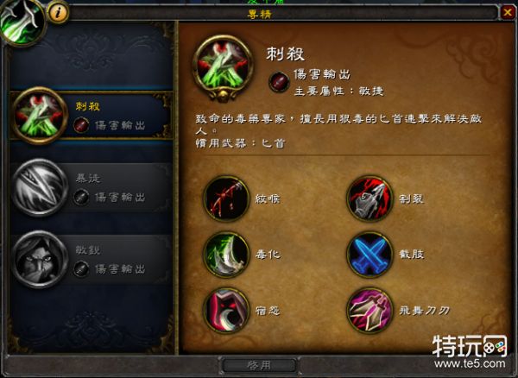Click the hooded 敏銳 spec icon
518x378 pixels.
coord(40,260)
